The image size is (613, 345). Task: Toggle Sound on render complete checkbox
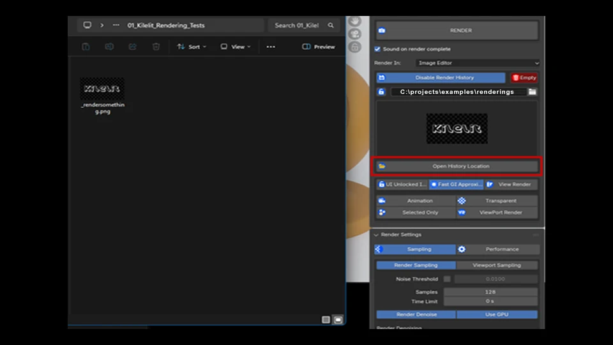click(x=377, y=49)
